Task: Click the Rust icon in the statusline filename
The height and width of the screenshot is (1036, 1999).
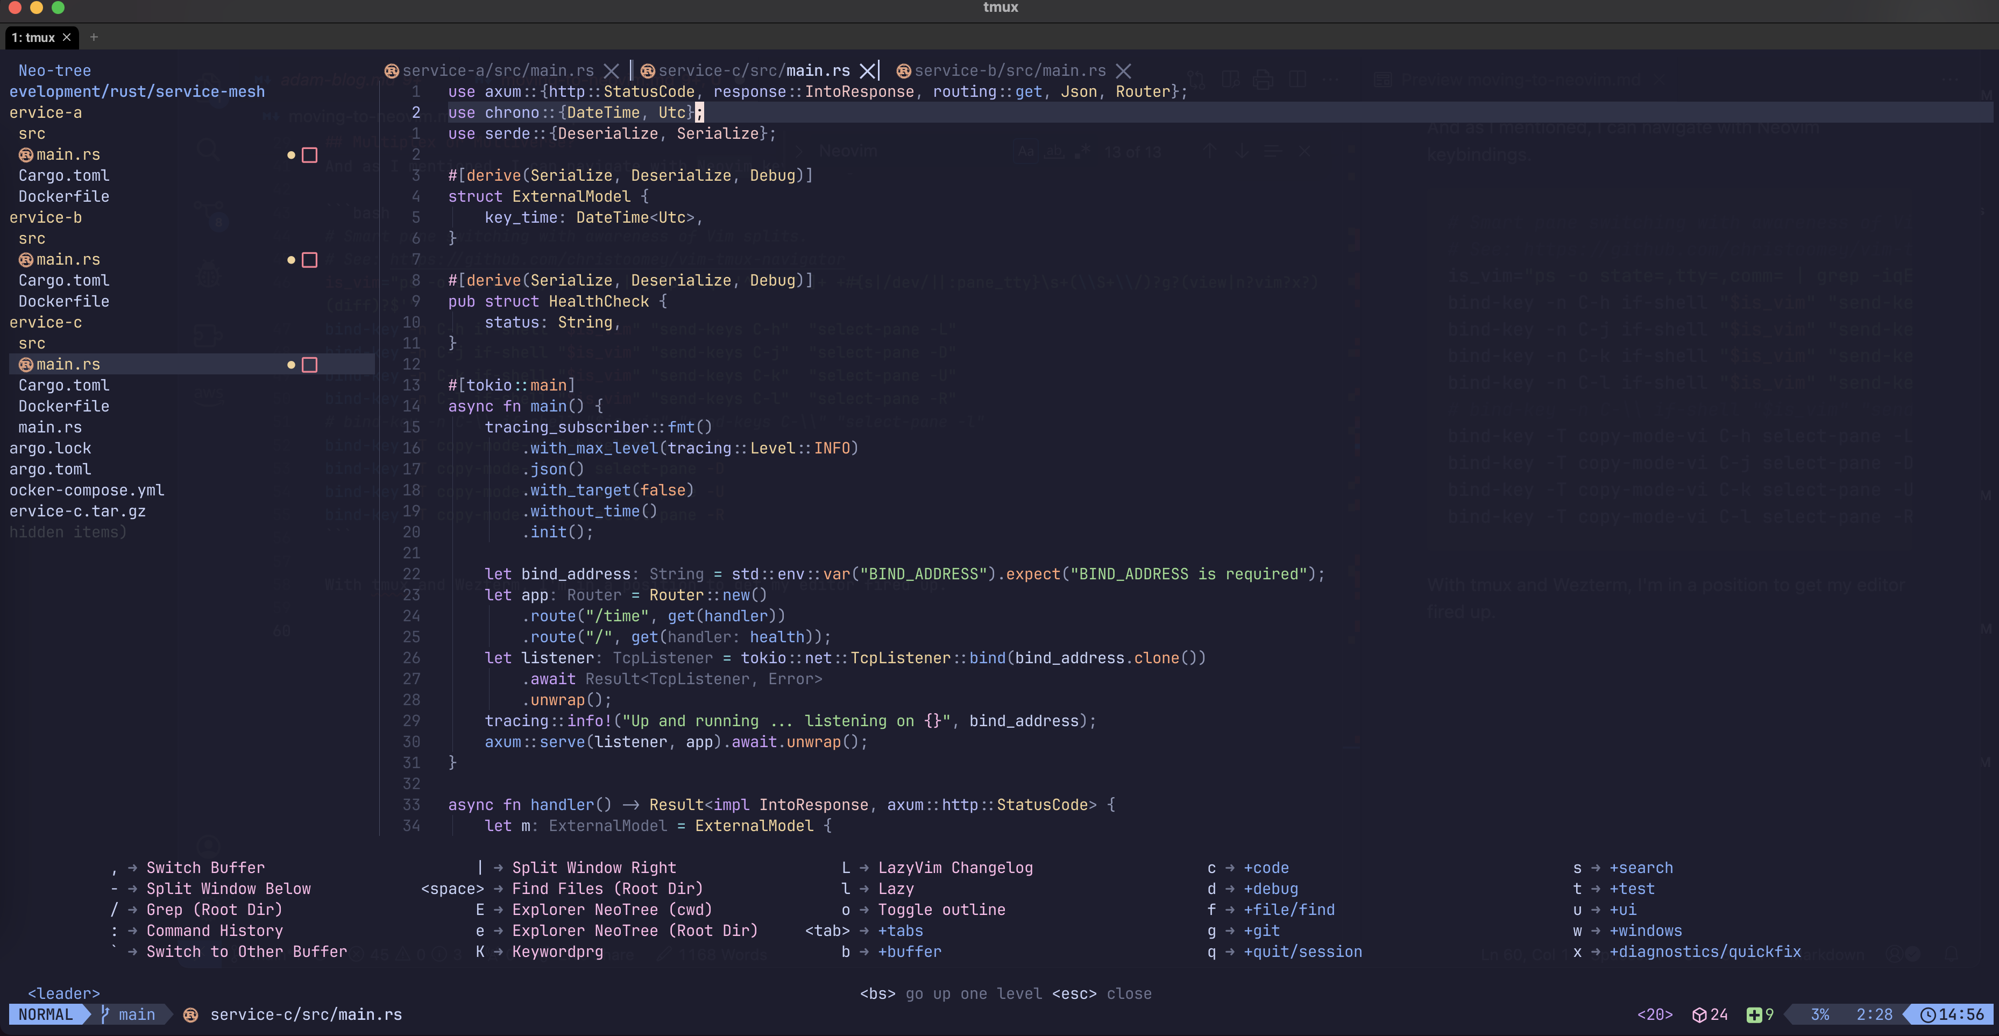Action: [191, 1014]
